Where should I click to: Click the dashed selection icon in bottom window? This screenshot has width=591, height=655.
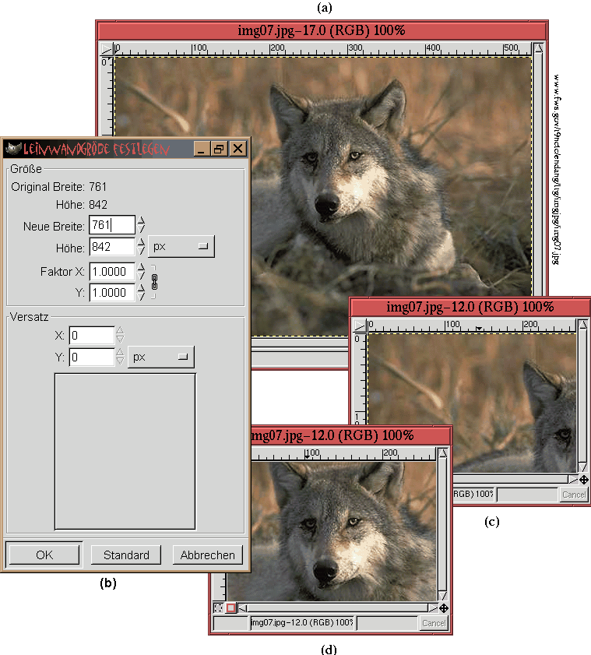218,608
